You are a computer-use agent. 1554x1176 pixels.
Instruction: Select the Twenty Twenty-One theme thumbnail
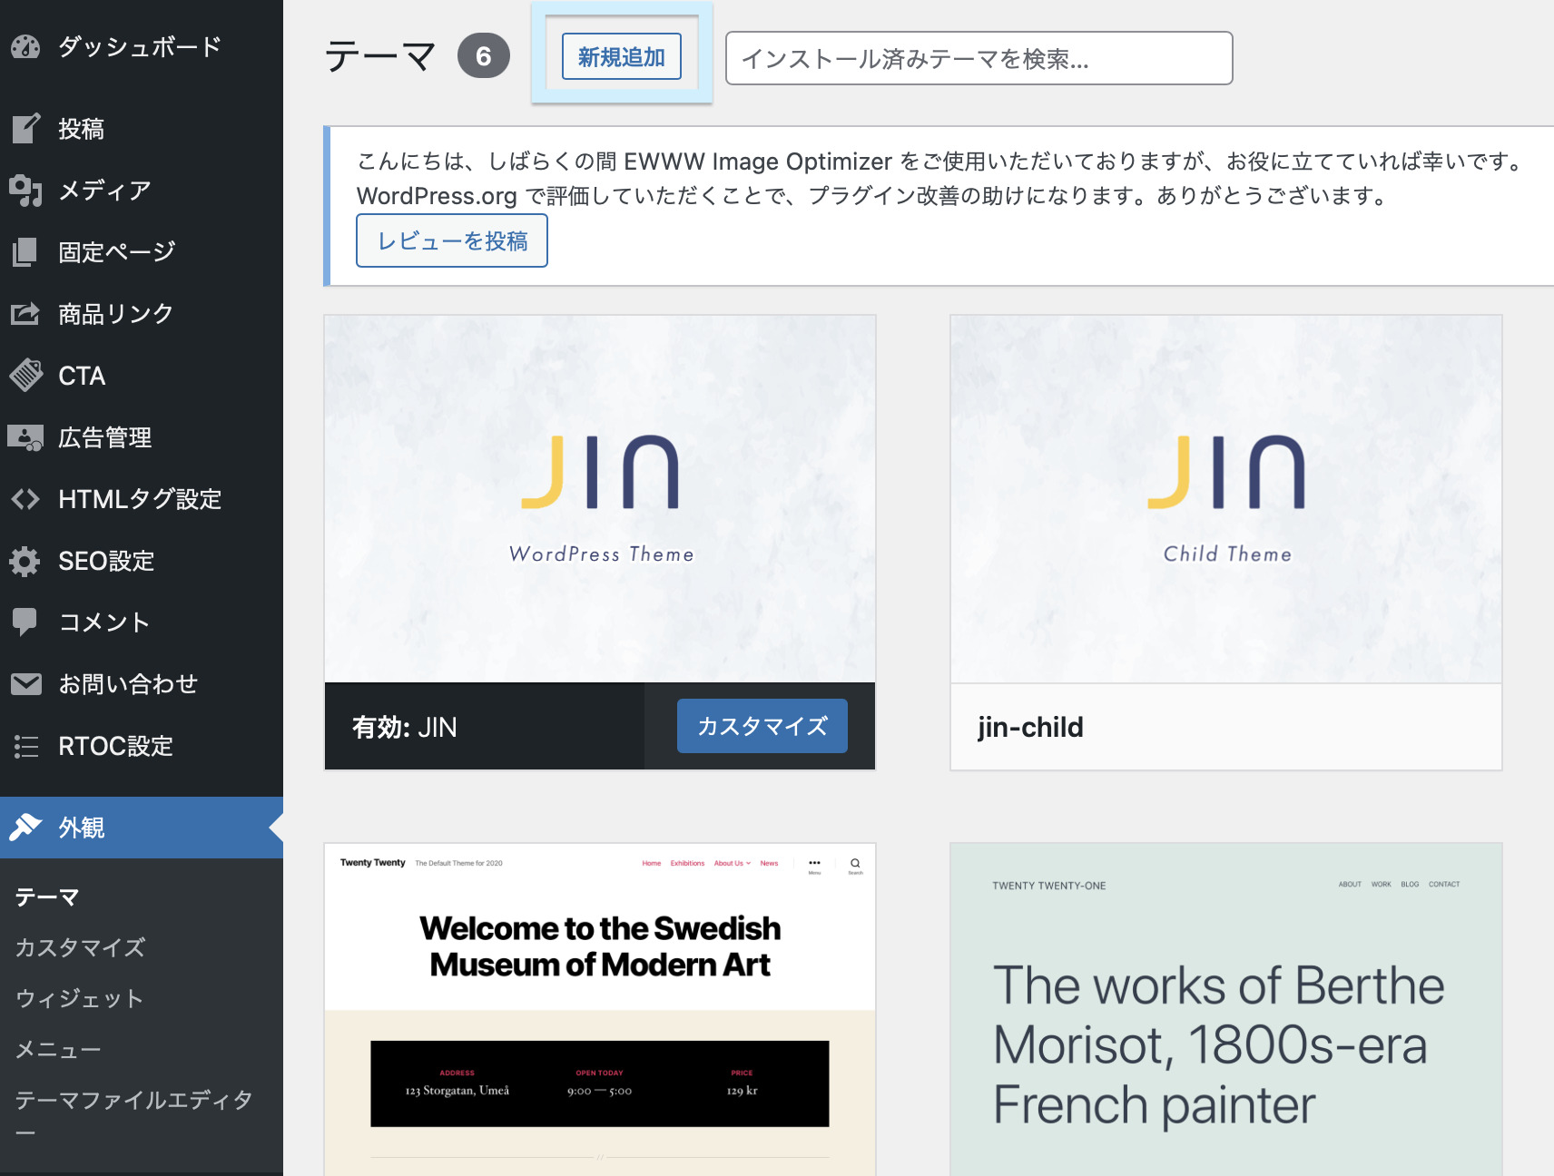pyautogui.click(x=1226, y=1009)
